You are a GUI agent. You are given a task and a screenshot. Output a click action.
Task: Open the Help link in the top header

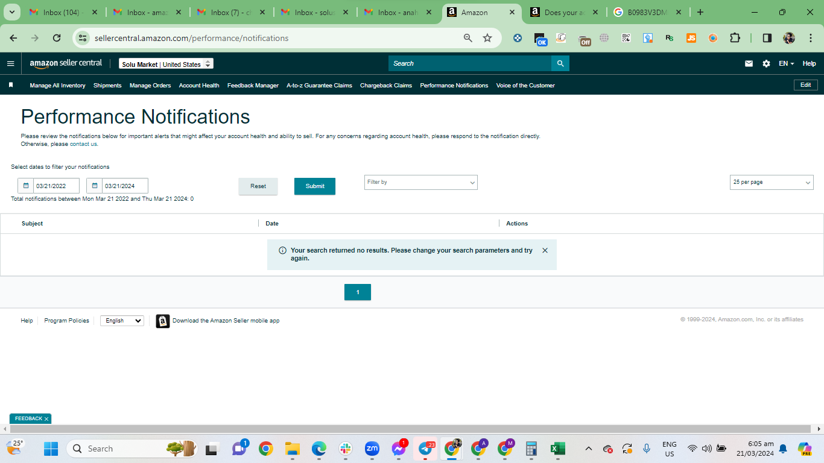(x=809, y=63)
